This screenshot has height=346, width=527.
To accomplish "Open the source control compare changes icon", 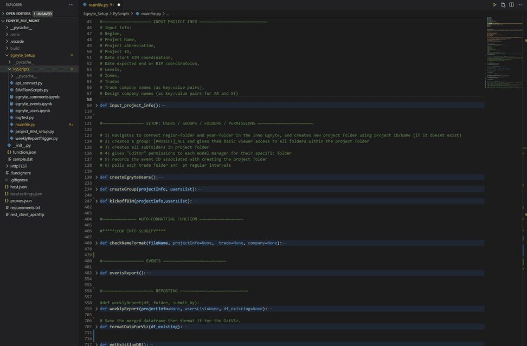I will click(x=503, y=5).
